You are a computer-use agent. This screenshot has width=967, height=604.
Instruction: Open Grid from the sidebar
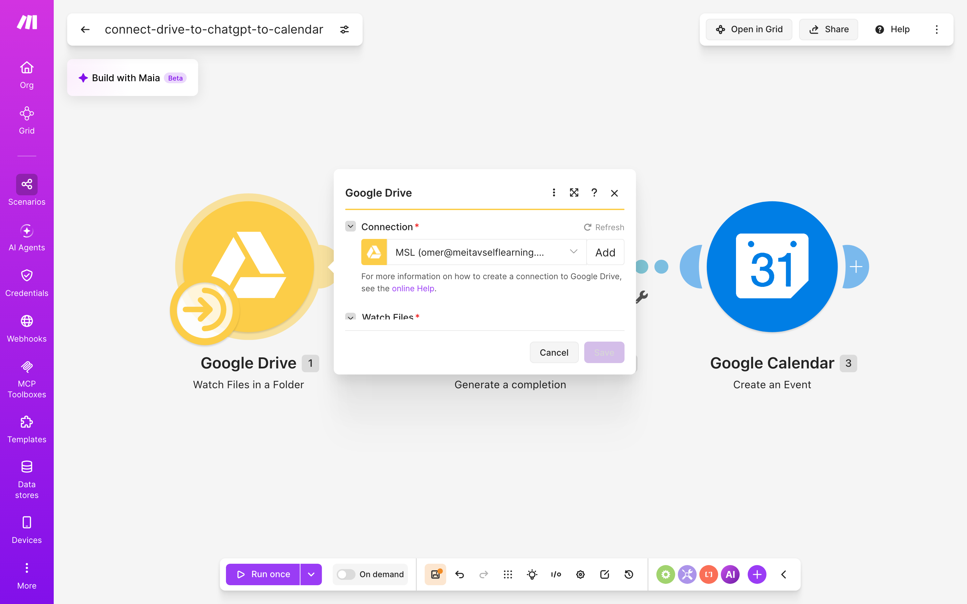point(27,121)
